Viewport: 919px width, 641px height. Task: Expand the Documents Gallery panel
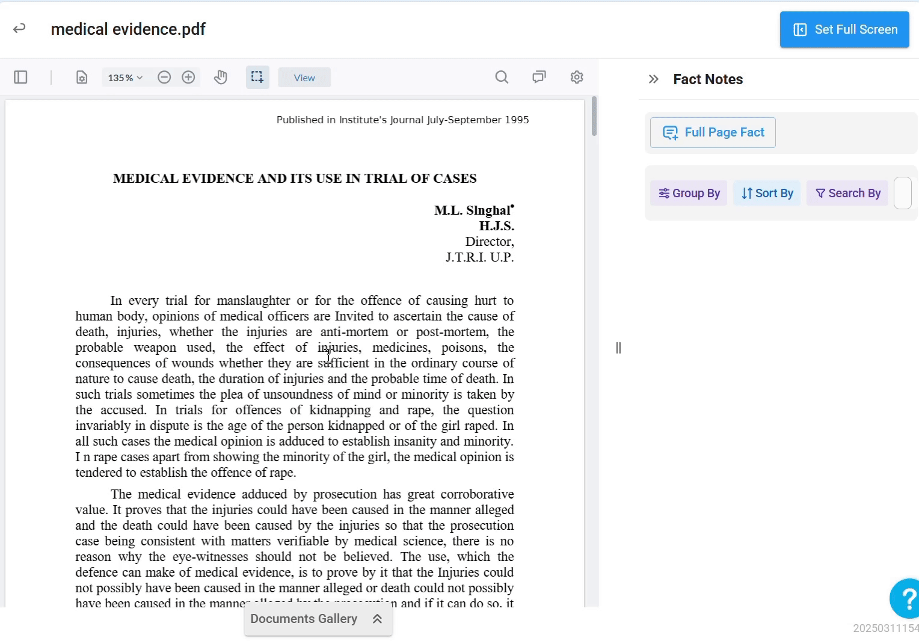pos(318,619)
